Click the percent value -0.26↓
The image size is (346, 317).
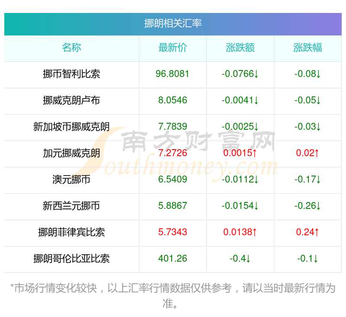308,205
